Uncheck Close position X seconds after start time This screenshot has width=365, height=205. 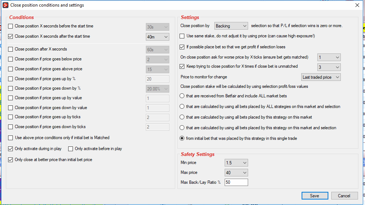point(11,37)
